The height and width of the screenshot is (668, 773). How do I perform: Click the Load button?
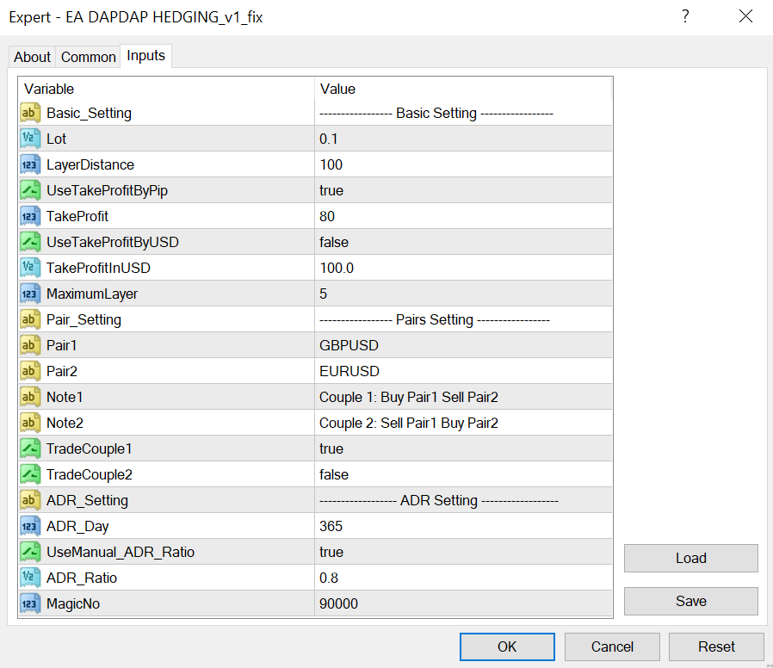coord(690,558)
